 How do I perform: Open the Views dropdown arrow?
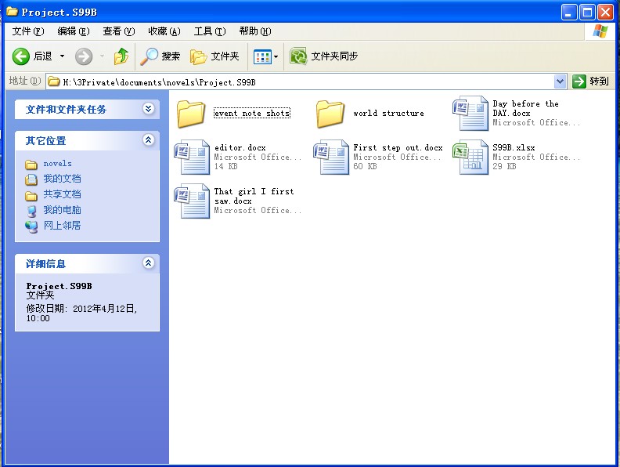[x=276, y=56]
